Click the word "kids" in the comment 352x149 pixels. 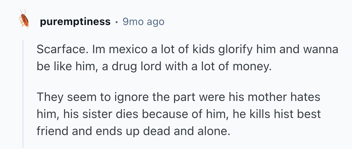[x=202, y=50]
